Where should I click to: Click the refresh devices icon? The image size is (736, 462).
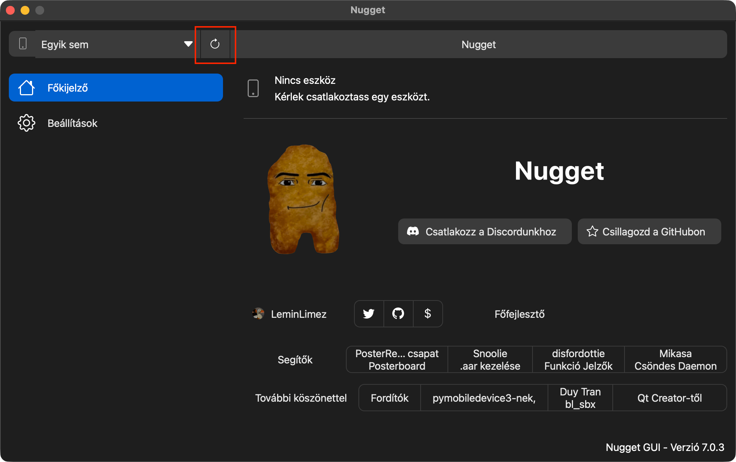(215, 45)
